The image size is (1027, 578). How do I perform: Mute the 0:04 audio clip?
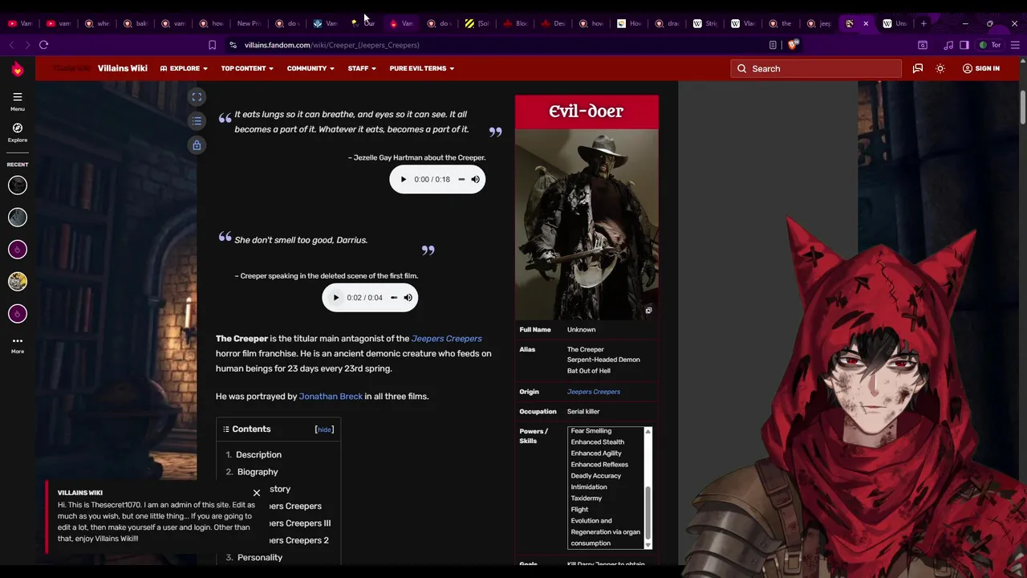[408, 298]
